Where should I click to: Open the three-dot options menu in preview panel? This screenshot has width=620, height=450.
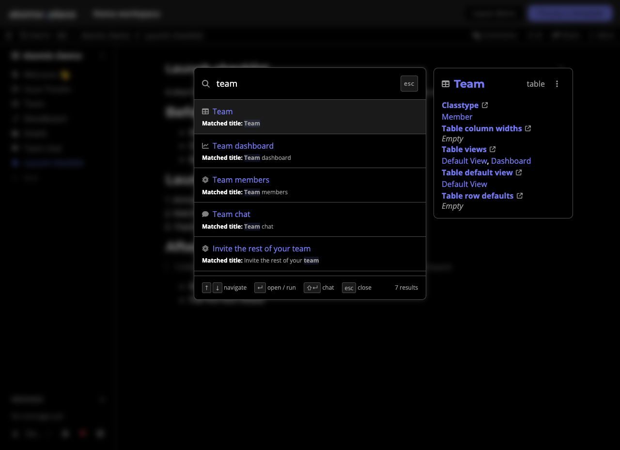click(x=557, y=84)
